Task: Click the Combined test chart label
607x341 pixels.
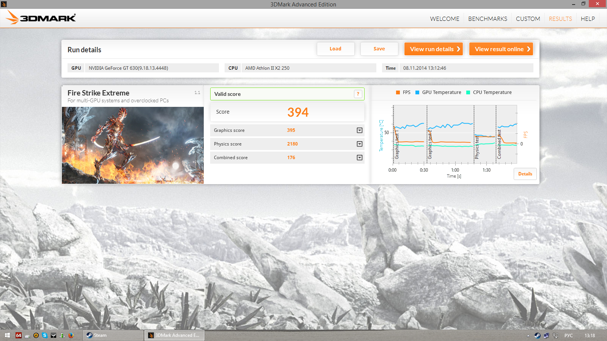Action: click(x=499, y=144)
